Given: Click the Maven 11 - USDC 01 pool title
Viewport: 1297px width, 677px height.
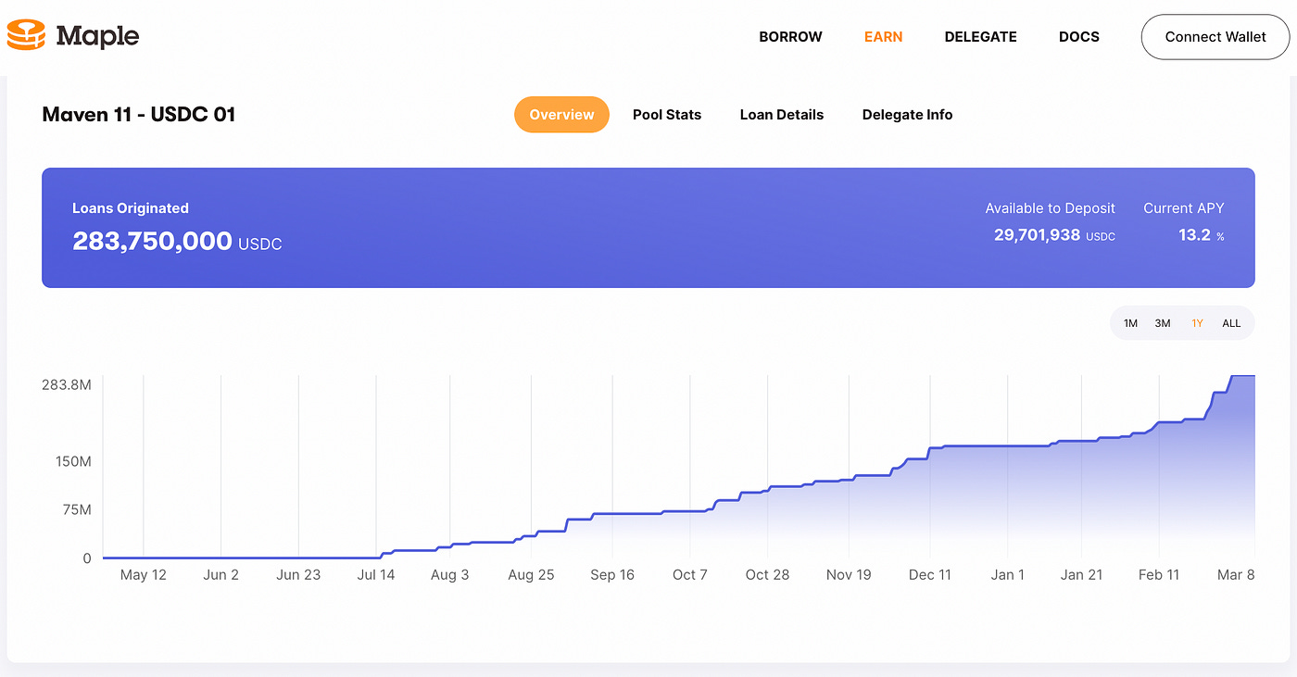Looking at the screenshot, I should coord(139,115).
